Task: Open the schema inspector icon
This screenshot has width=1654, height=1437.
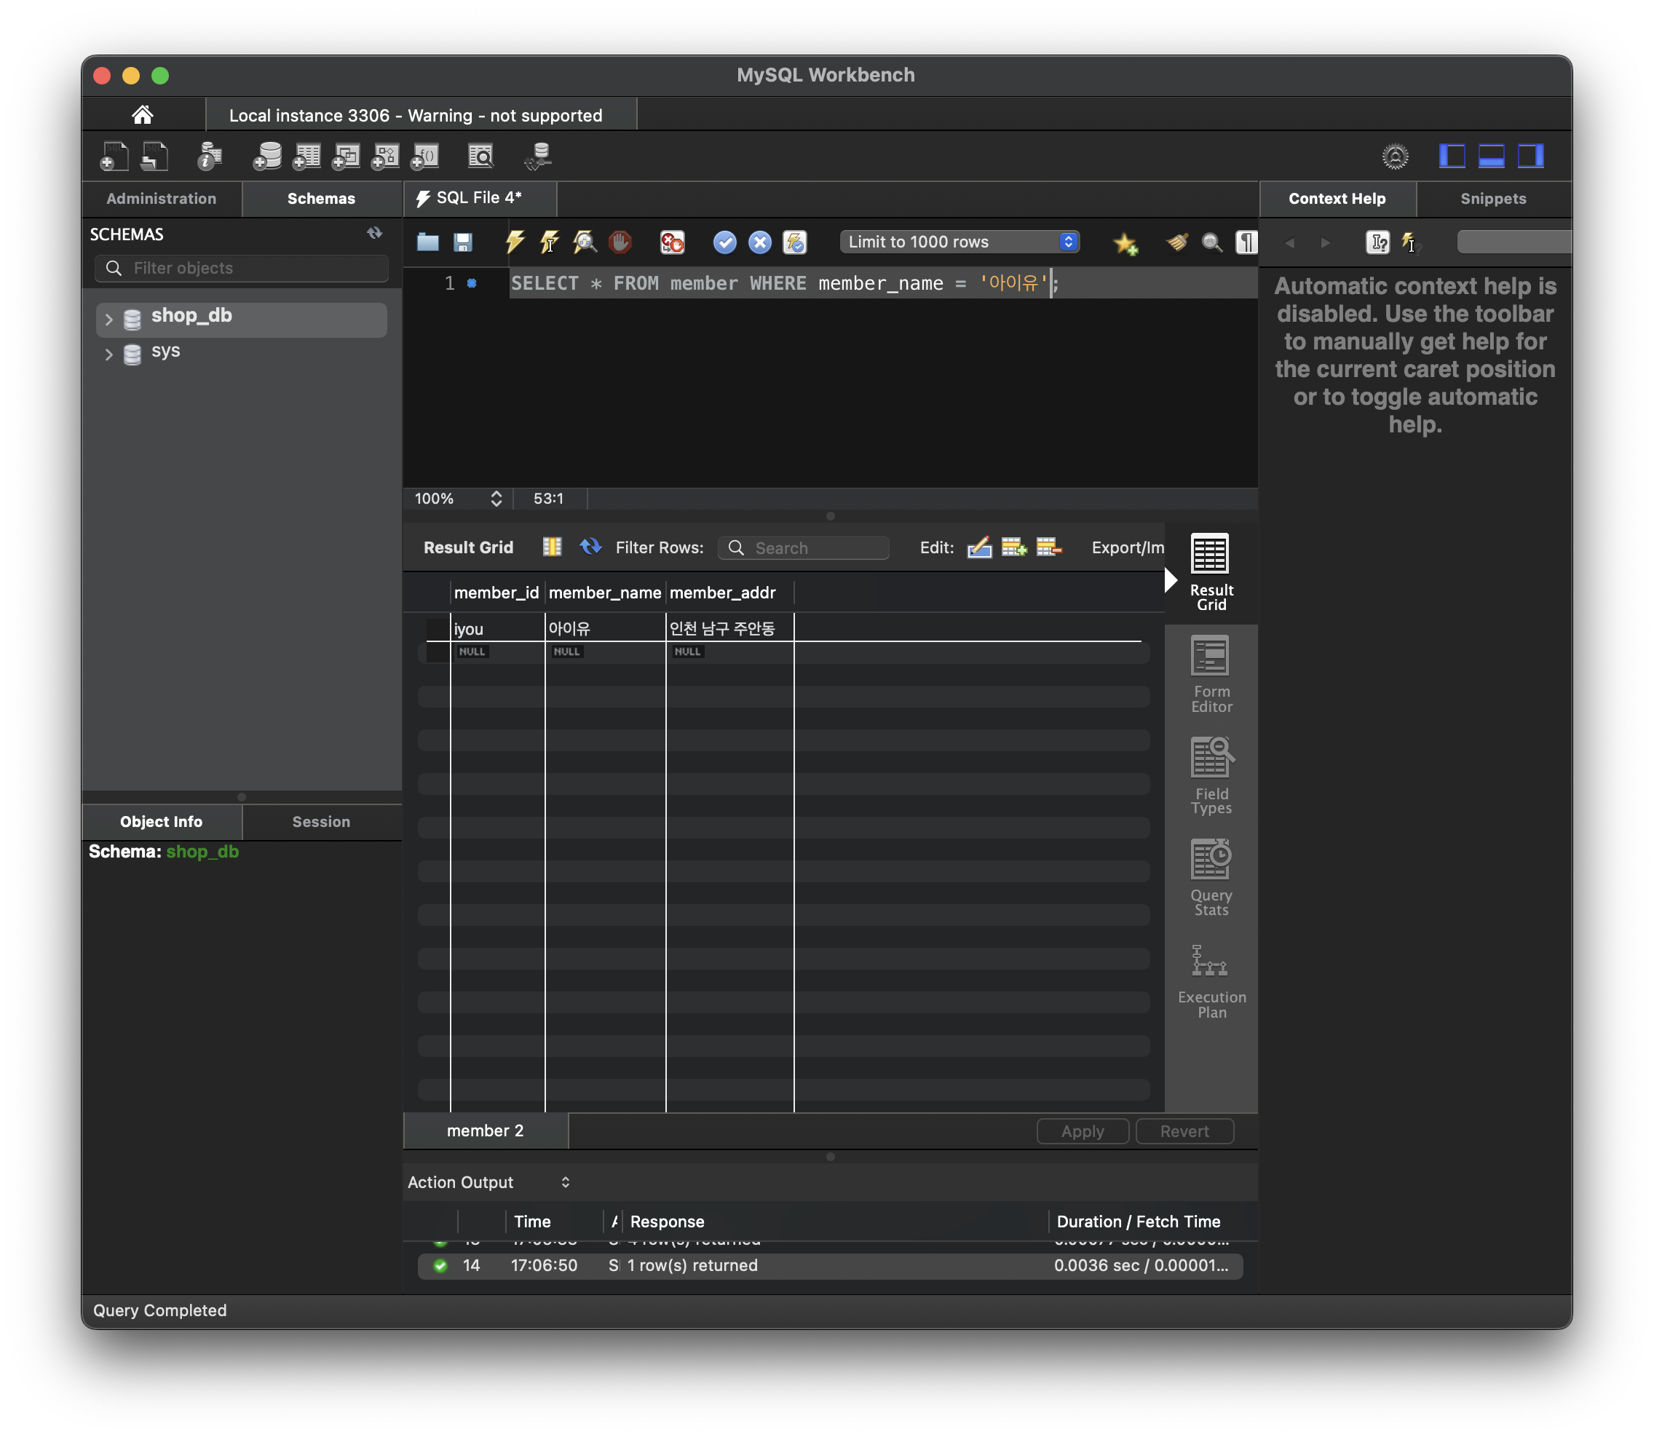Action: pyautogui.click(x=209, y=156)
